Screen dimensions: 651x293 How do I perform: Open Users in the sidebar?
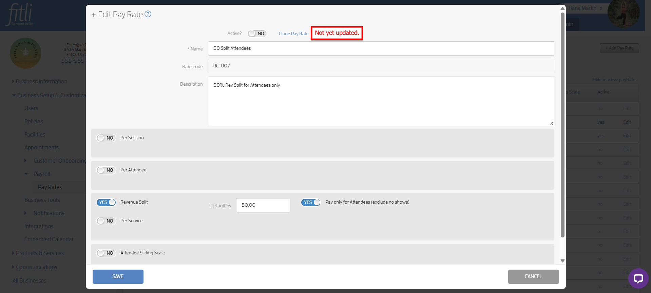tap(31, 108)
